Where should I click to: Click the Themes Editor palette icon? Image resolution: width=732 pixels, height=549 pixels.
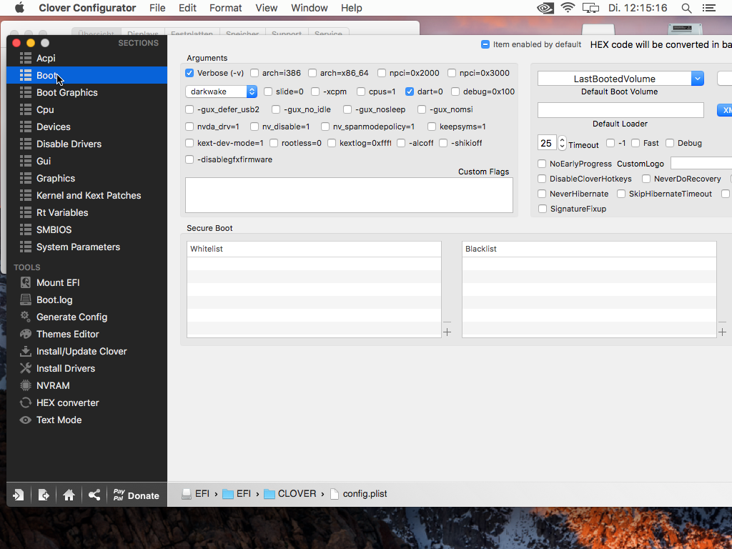pos(25,334)
